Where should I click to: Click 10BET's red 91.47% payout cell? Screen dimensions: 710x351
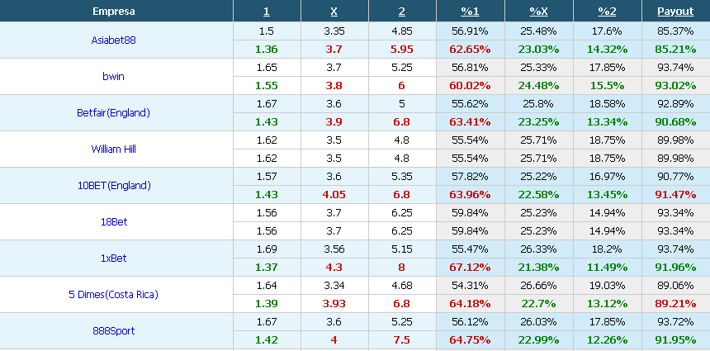pyautogui.click(x=675, y=195)
